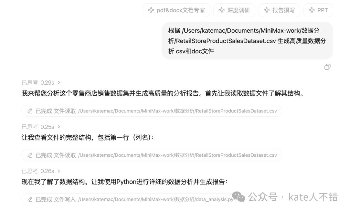Choose the 报告撰写 chip
This screenshot has width=349, height=211.
click(279, 10)
